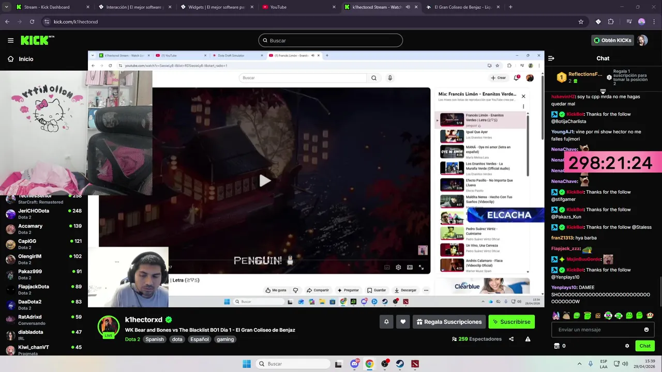Screen dimensions: 662x372
Task: Share the stream via share icon
Action: click(x=511, y=339)
